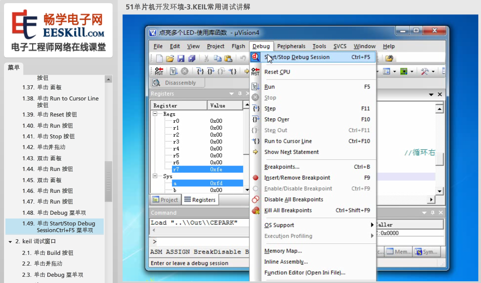Open lesson '1.48. 单击 Debug 菜单项'
Viewport: 481px width, 283px height.
(54, 213)
